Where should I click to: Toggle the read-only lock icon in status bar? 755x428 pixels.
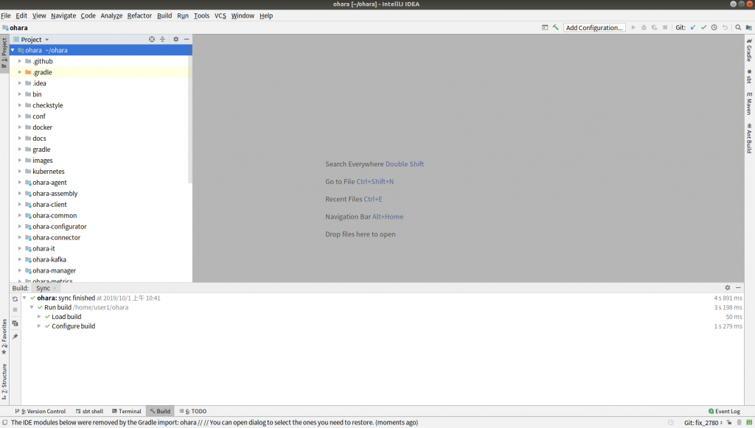point(729,423)
